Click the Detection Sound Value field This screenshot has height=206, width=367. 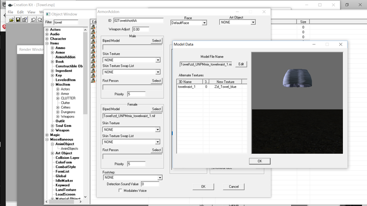tap(150, 184)
